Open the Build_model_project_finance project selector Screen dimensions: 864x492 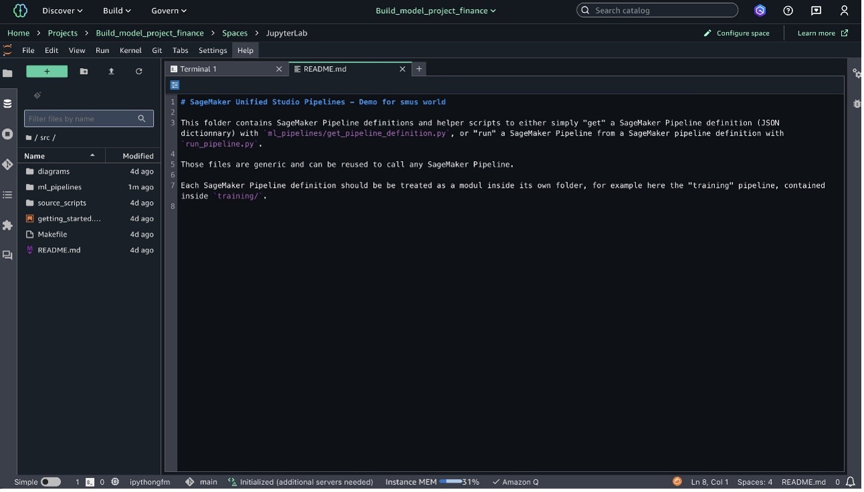pos(435,11)
